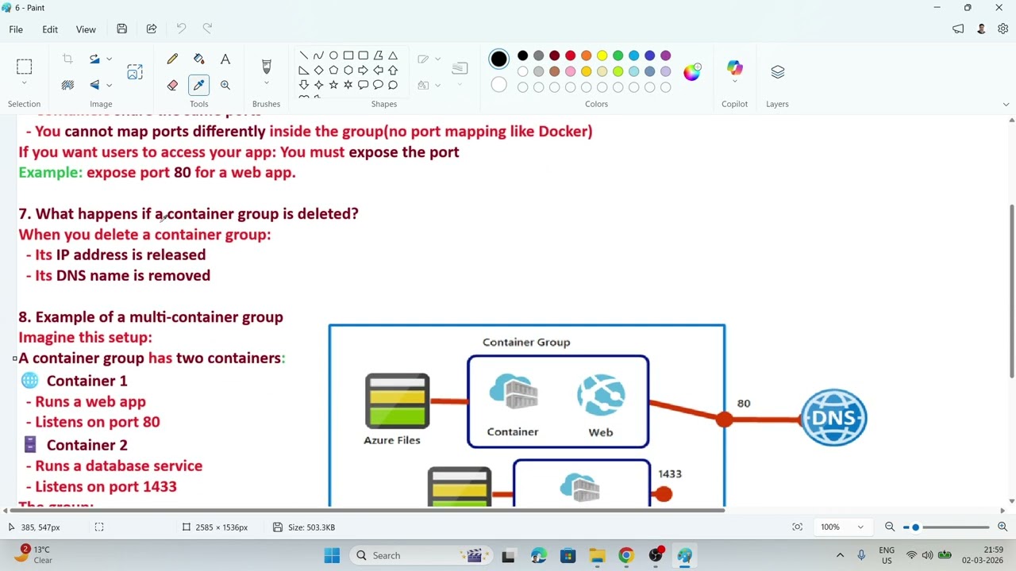Choose the rectangular Selection tool
The height and width of the screenshot is (571, 1016).
24,67
